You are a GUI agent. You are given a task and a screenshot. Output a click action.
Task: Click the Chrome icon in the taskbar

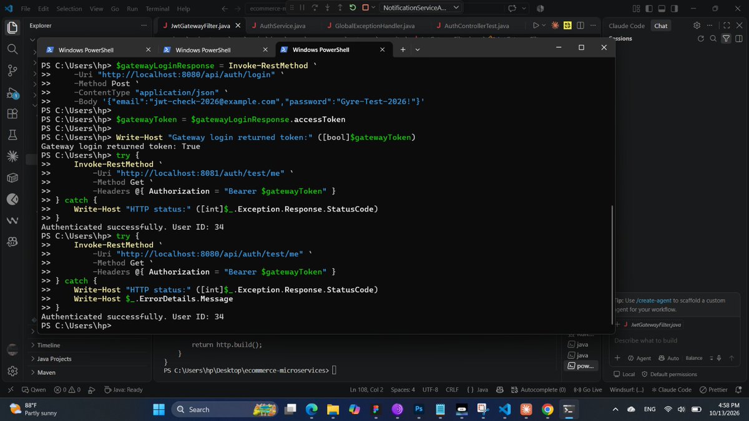tap(547, 409)
